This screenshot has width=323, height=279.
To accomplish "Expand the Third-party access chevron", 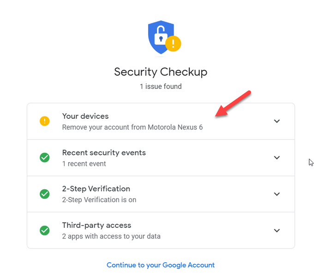I will (x=277, y=230).
